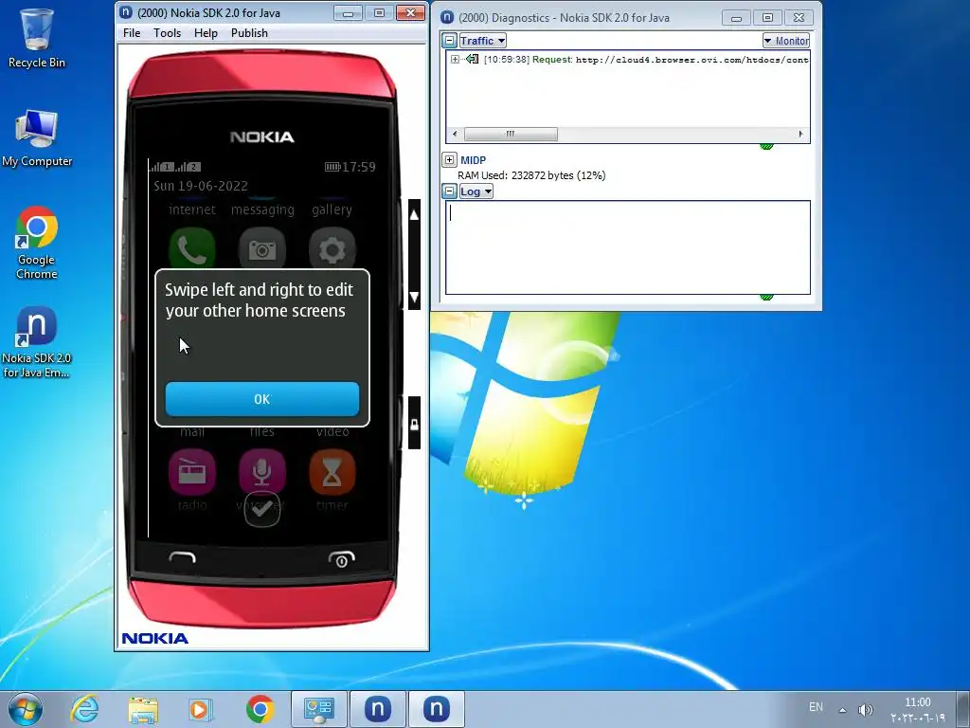Open the Recycle Bin desktop icon
970x728 pixels.
click(x=37, y=39)
